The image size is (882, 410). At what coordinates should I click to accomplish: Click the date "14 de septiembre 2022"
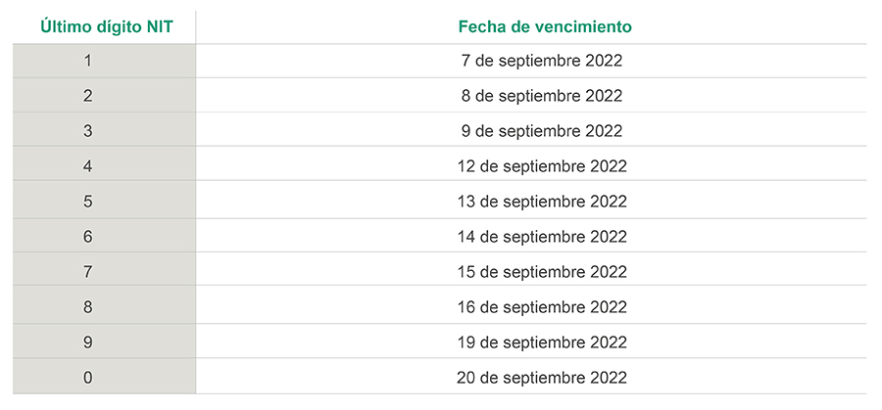click(542, 237)
